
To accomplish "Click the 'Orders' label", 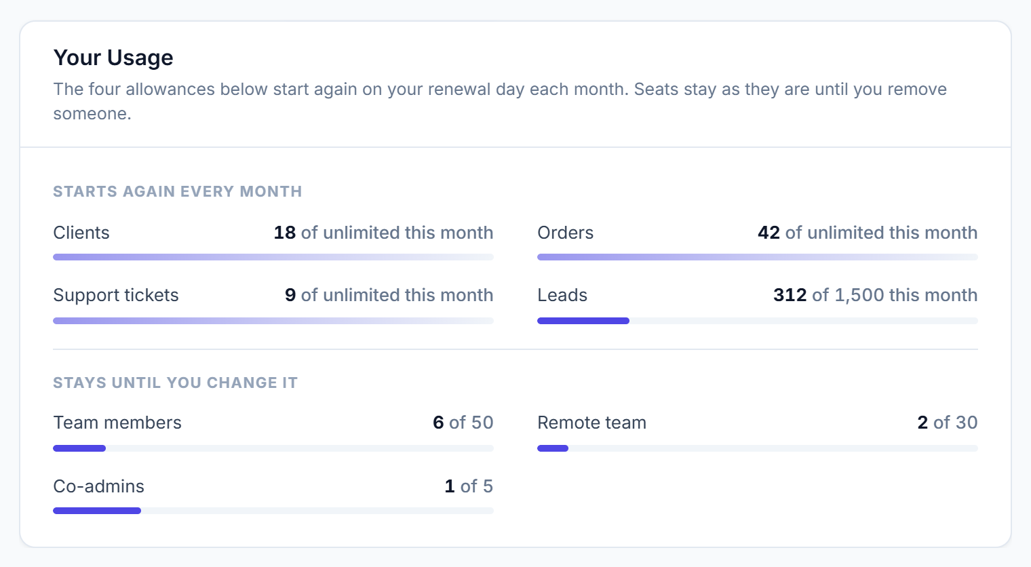I will (x=565, y=233).
